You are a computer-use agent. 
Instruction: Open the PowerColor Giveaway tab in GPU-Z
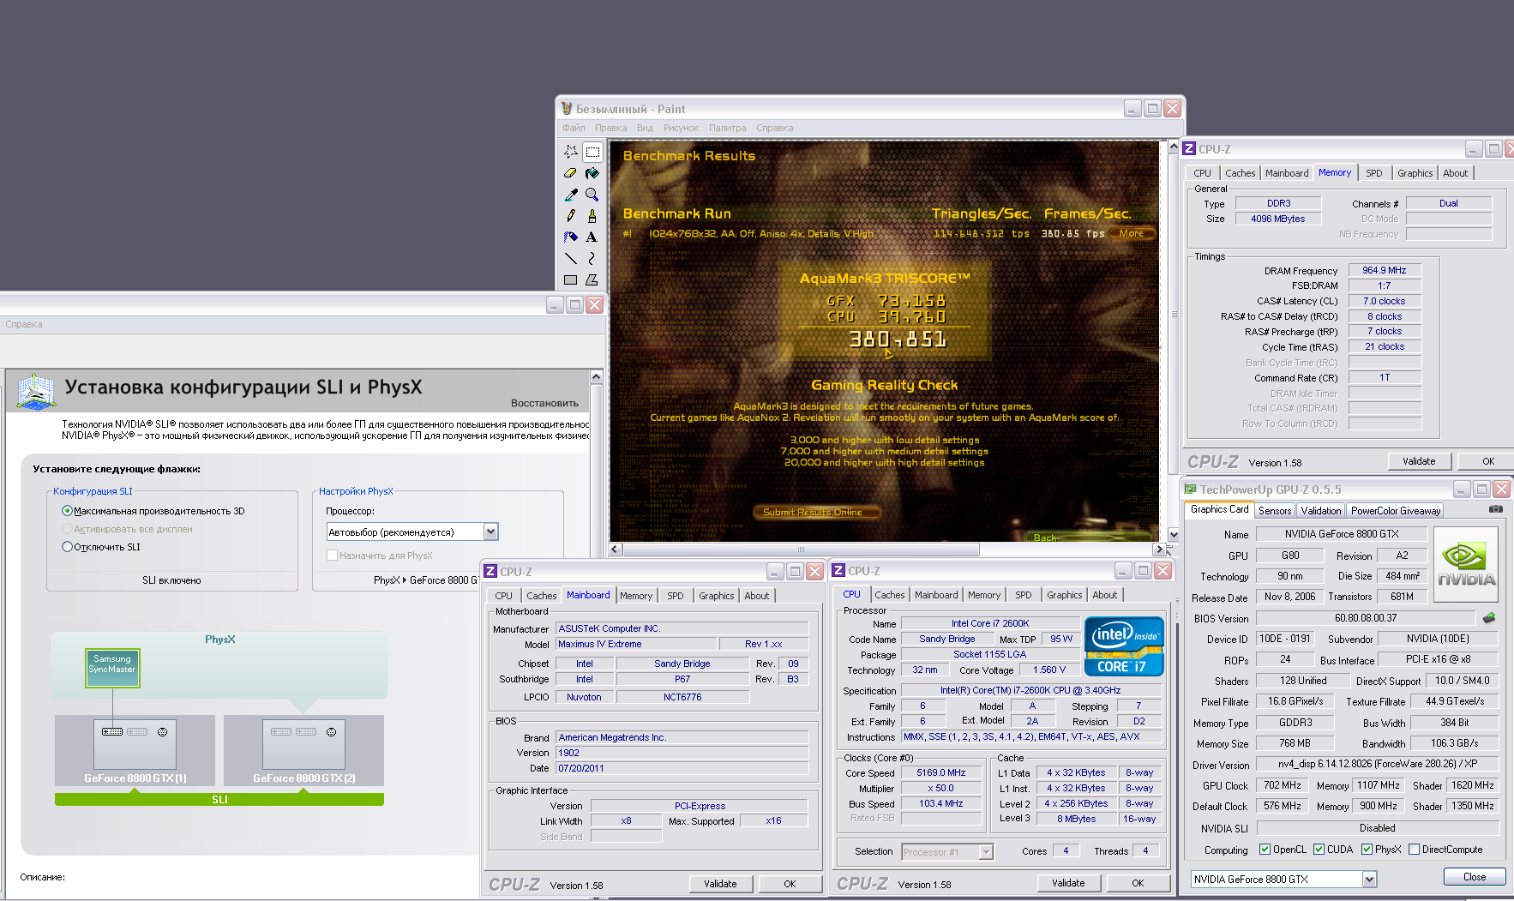click(1396, 510)
